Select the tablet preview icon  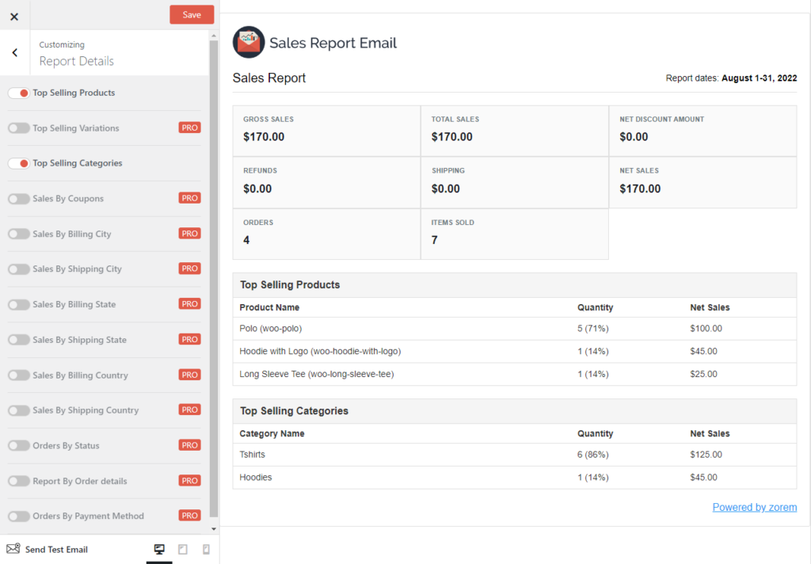(x=182, y=548)
